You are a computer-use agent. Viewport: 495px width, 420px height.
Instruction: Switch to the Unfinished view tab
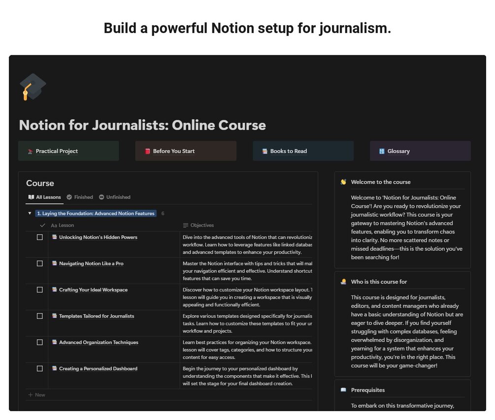tap(115, 197)
